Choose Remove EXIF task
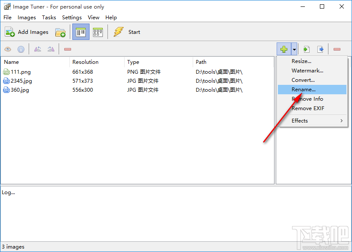The width and height of the screenshot is (352, 252). pyautogui.click(x=312, y=108)
